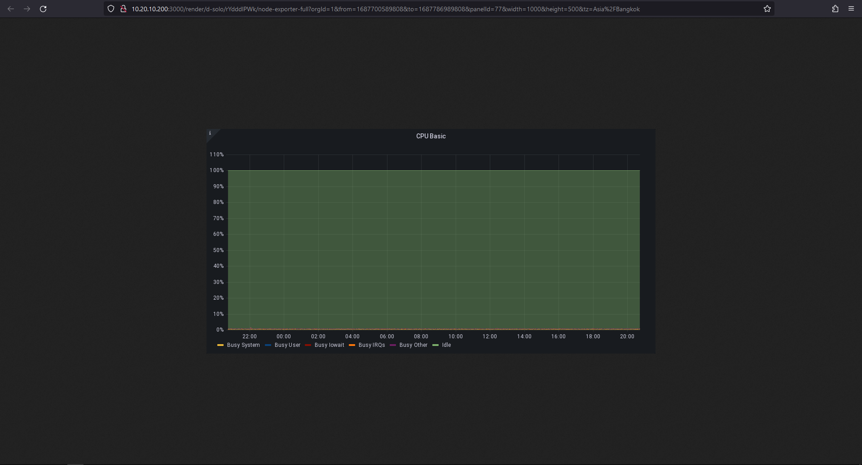Bookmark this page with the star icon
Screen dimensions: 862x465
pyautogui.click(x=767, y=9)
